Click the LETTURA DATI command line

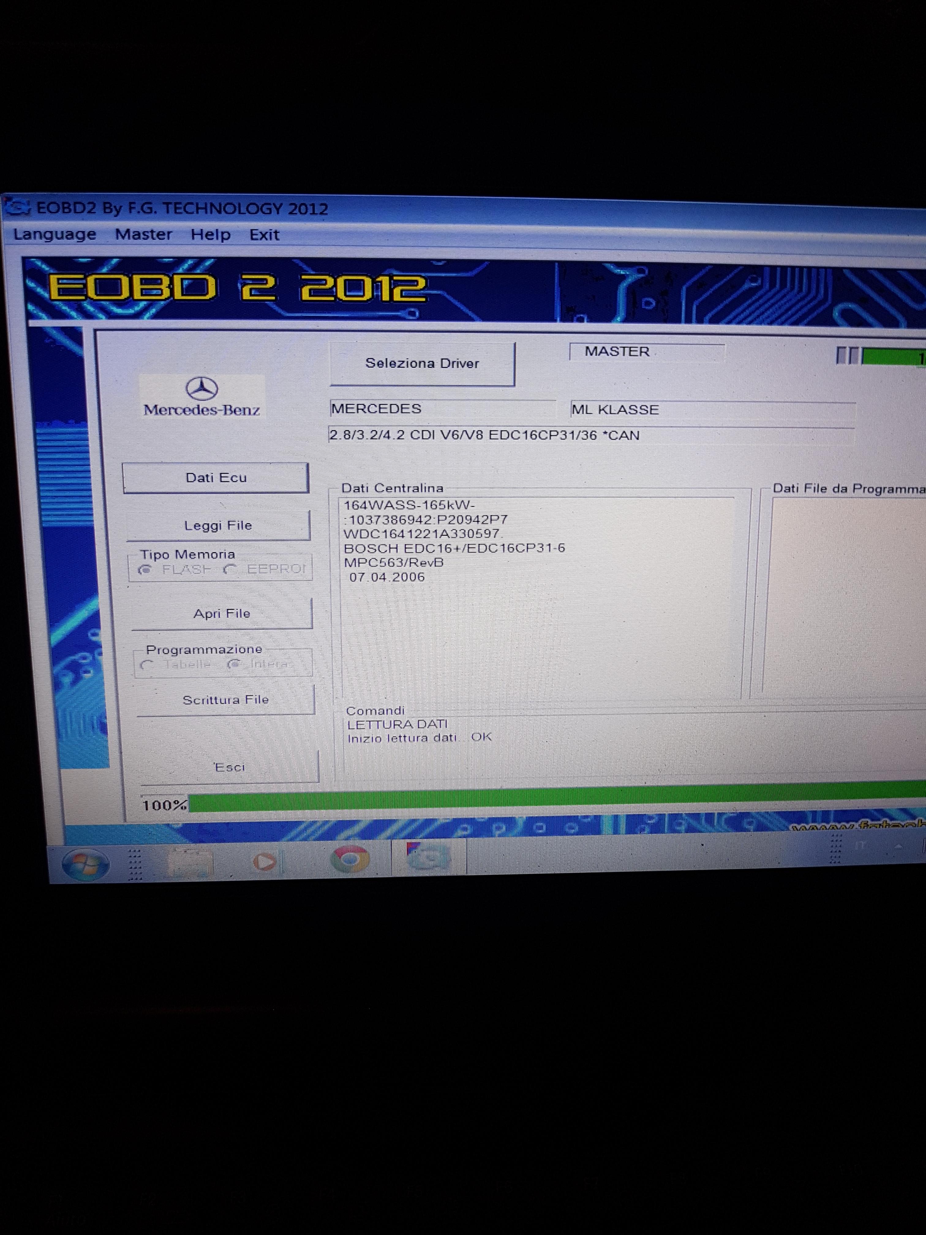click(x=397, y=724)
